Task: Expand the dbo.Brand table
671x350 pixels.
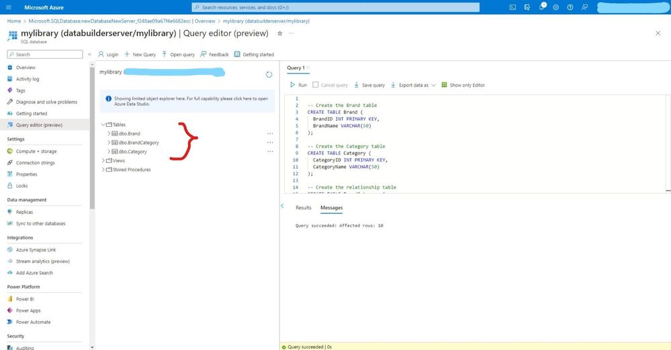Action: pyautogui.click(x=109, y=133)
